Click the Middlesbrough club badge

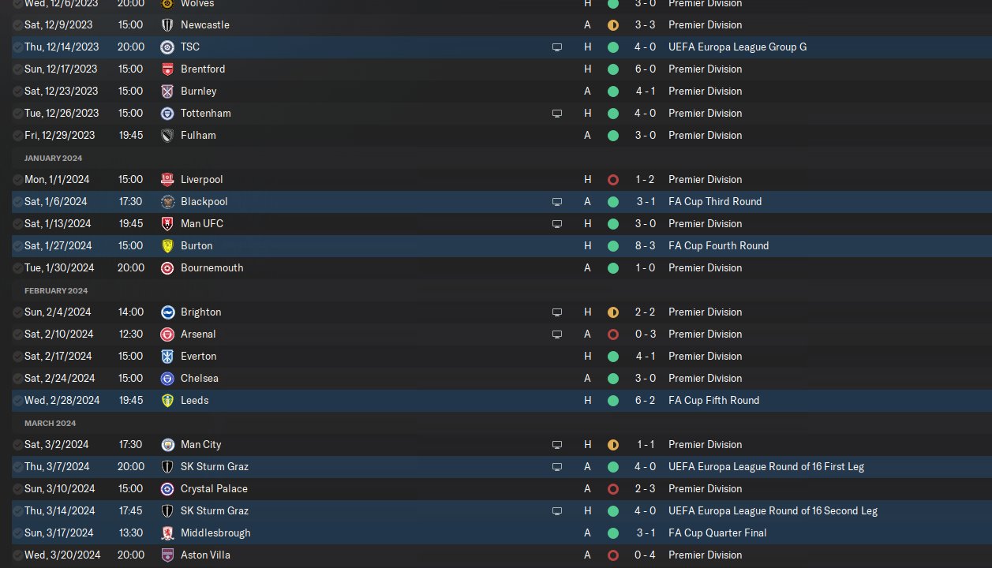coord(167,532)
